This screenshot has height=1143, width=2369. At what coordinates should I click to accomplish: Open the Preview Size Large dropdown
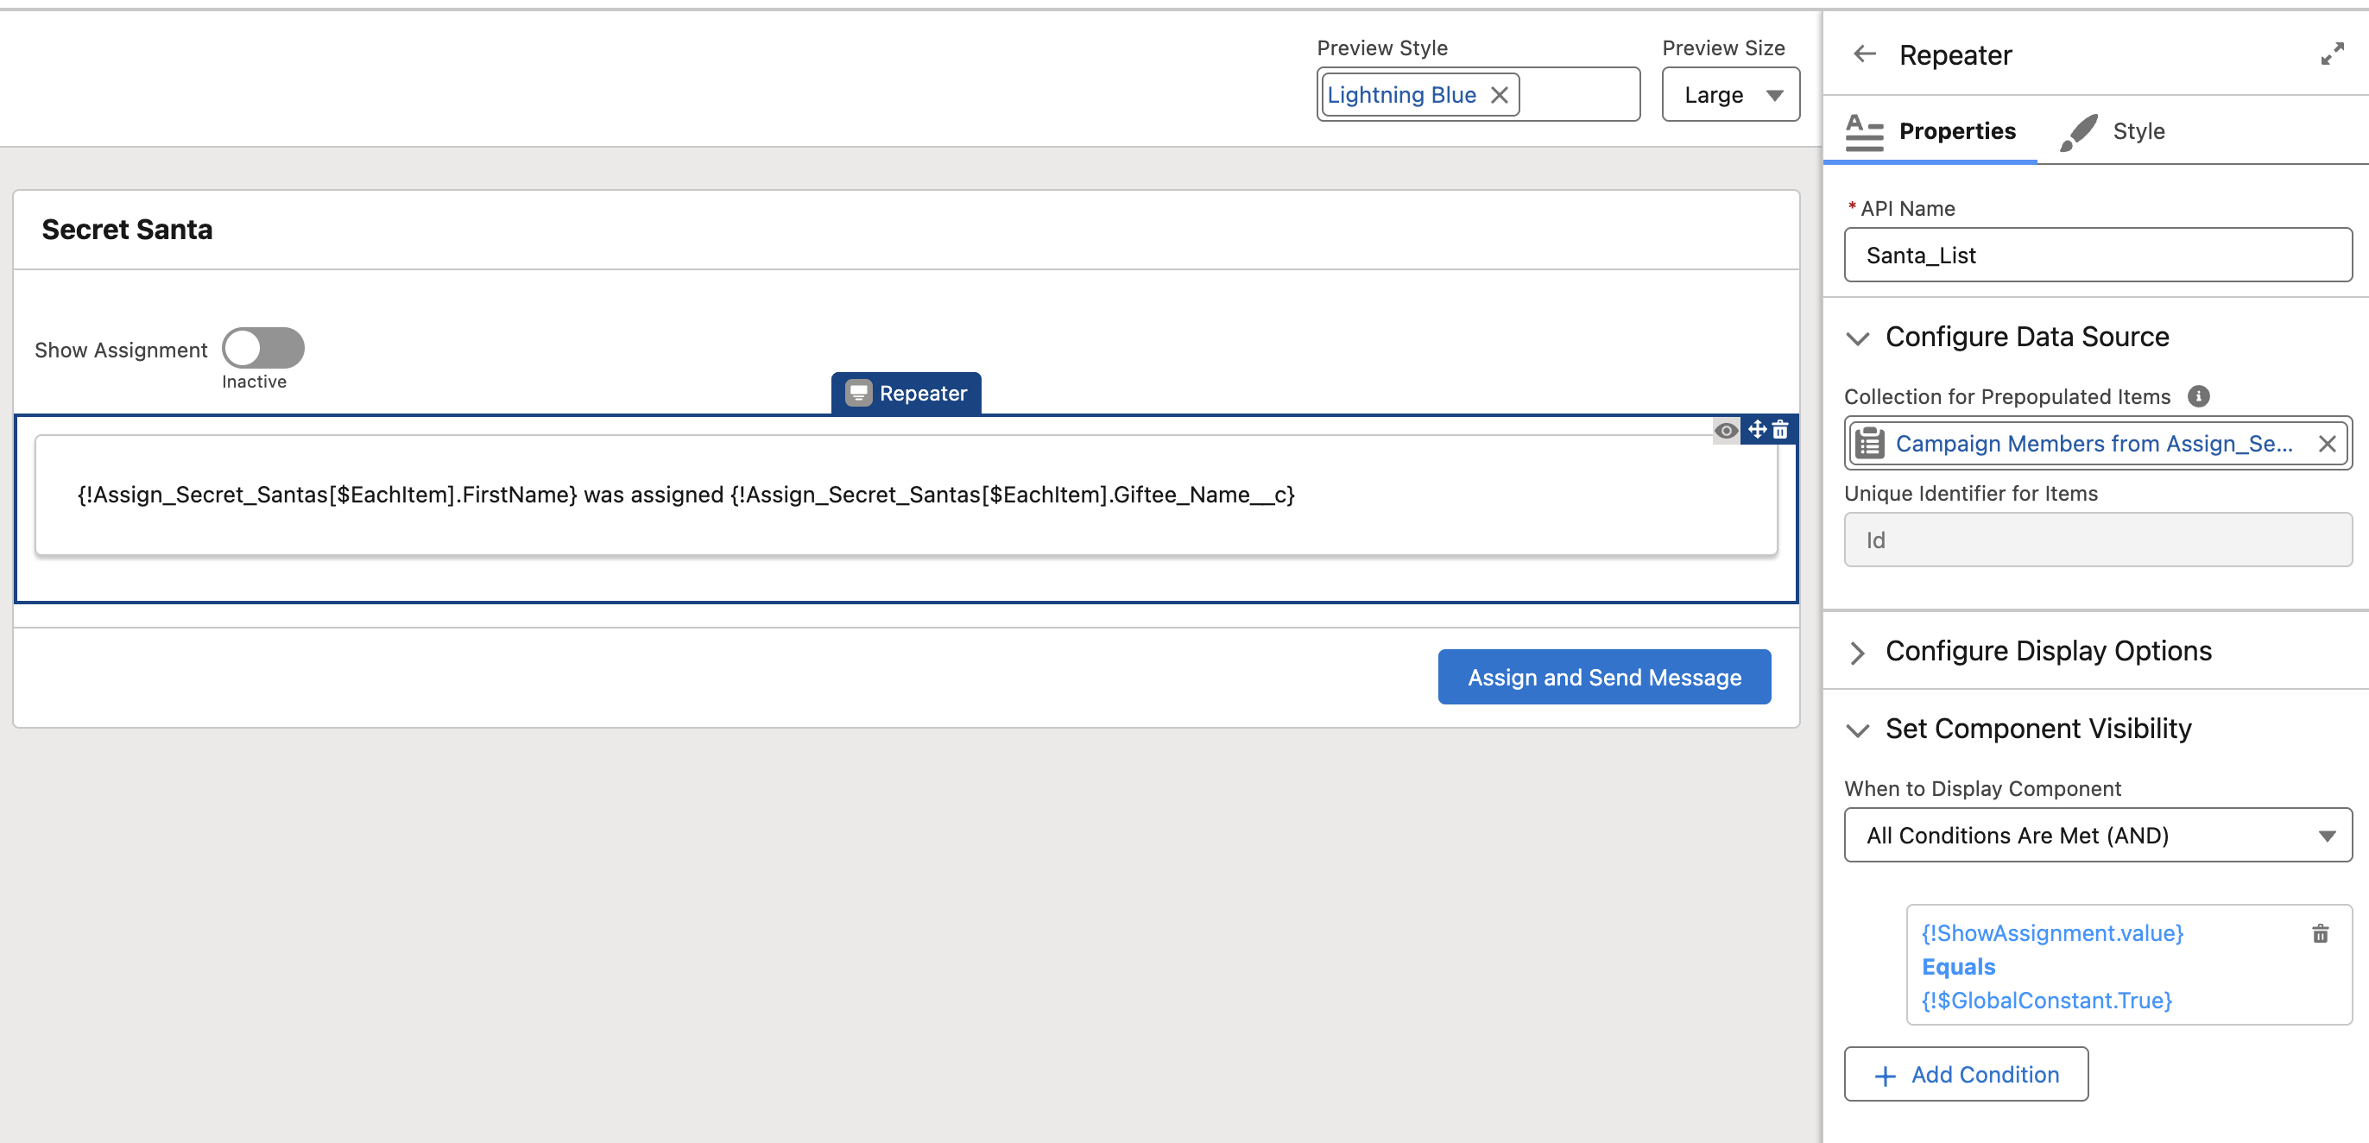coord(1730,95)
